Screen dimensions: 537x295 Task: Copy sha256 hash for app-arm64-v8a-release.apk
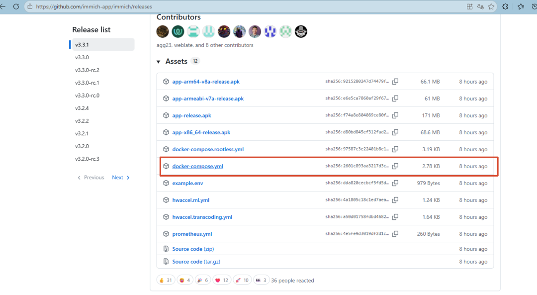coord(395,82)
